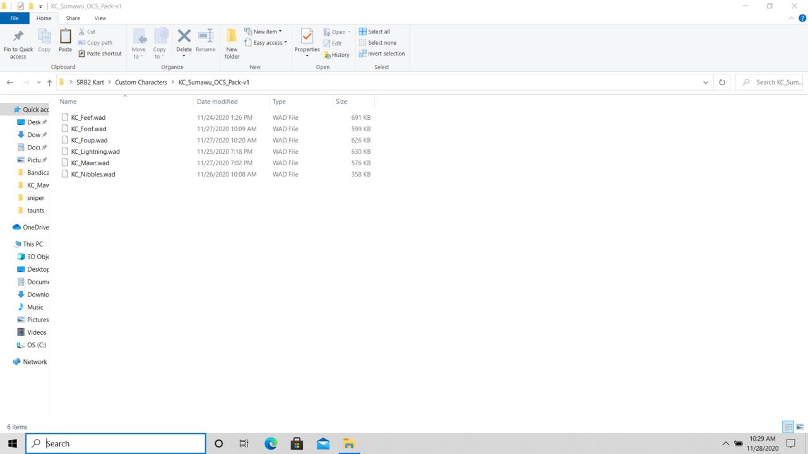Image resolution: width=808 pixels, height=454 pixels.
Task: Select the KC_Feef.wad file
Action: (88, 117)
